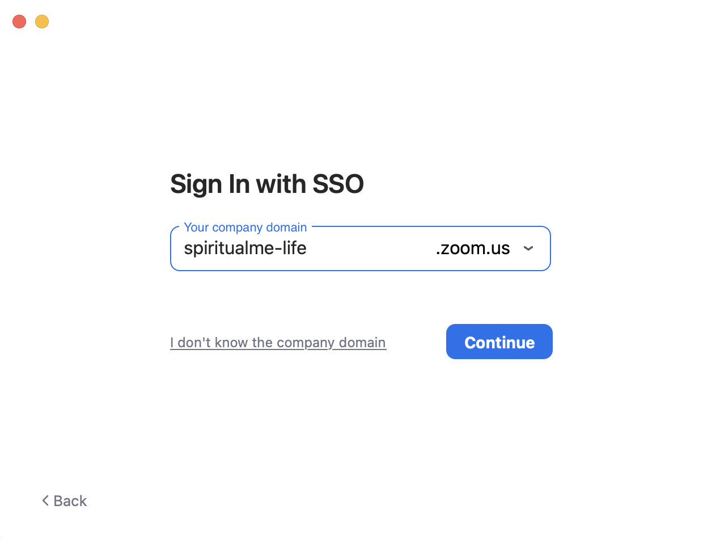Click the text "zoom.us" inside domain box
The height and width of the screenshot is (539, 720).
click(x=475, y=249)
